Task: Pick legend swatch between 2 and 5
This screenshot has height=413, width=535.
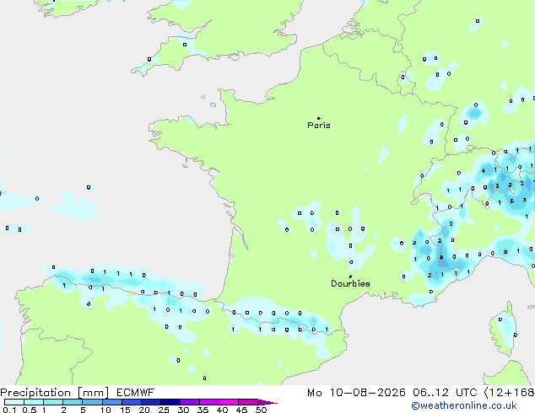Action: [x=73, y=402]
